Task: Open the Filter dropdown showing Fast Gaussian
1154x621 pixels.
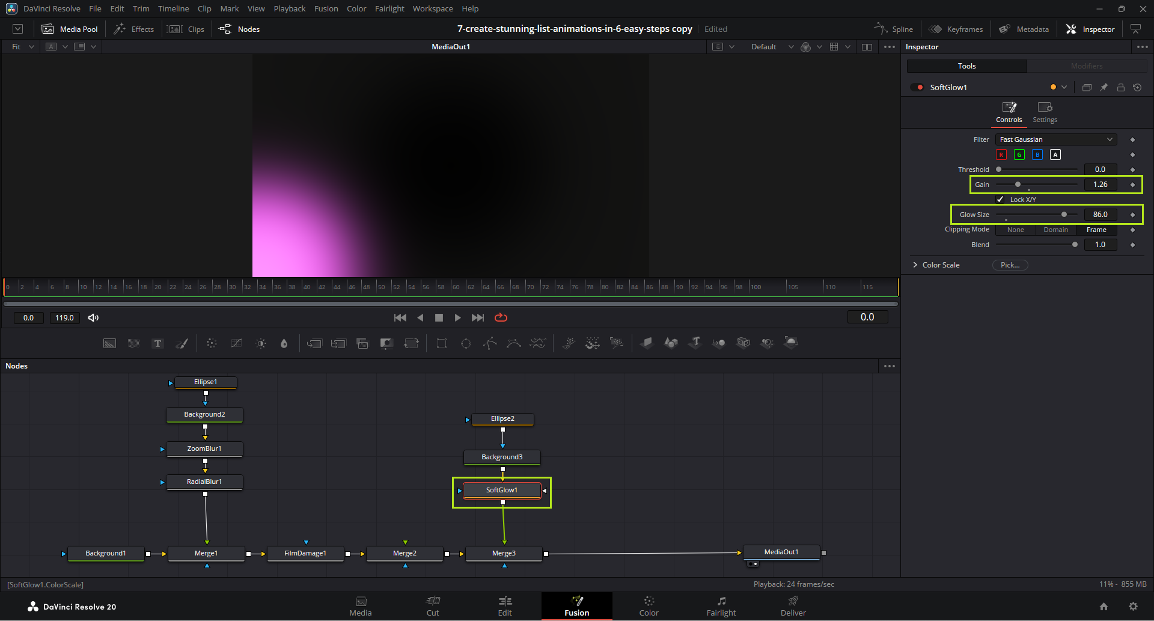Action: pyautogui.click(x=1055, y=139)
